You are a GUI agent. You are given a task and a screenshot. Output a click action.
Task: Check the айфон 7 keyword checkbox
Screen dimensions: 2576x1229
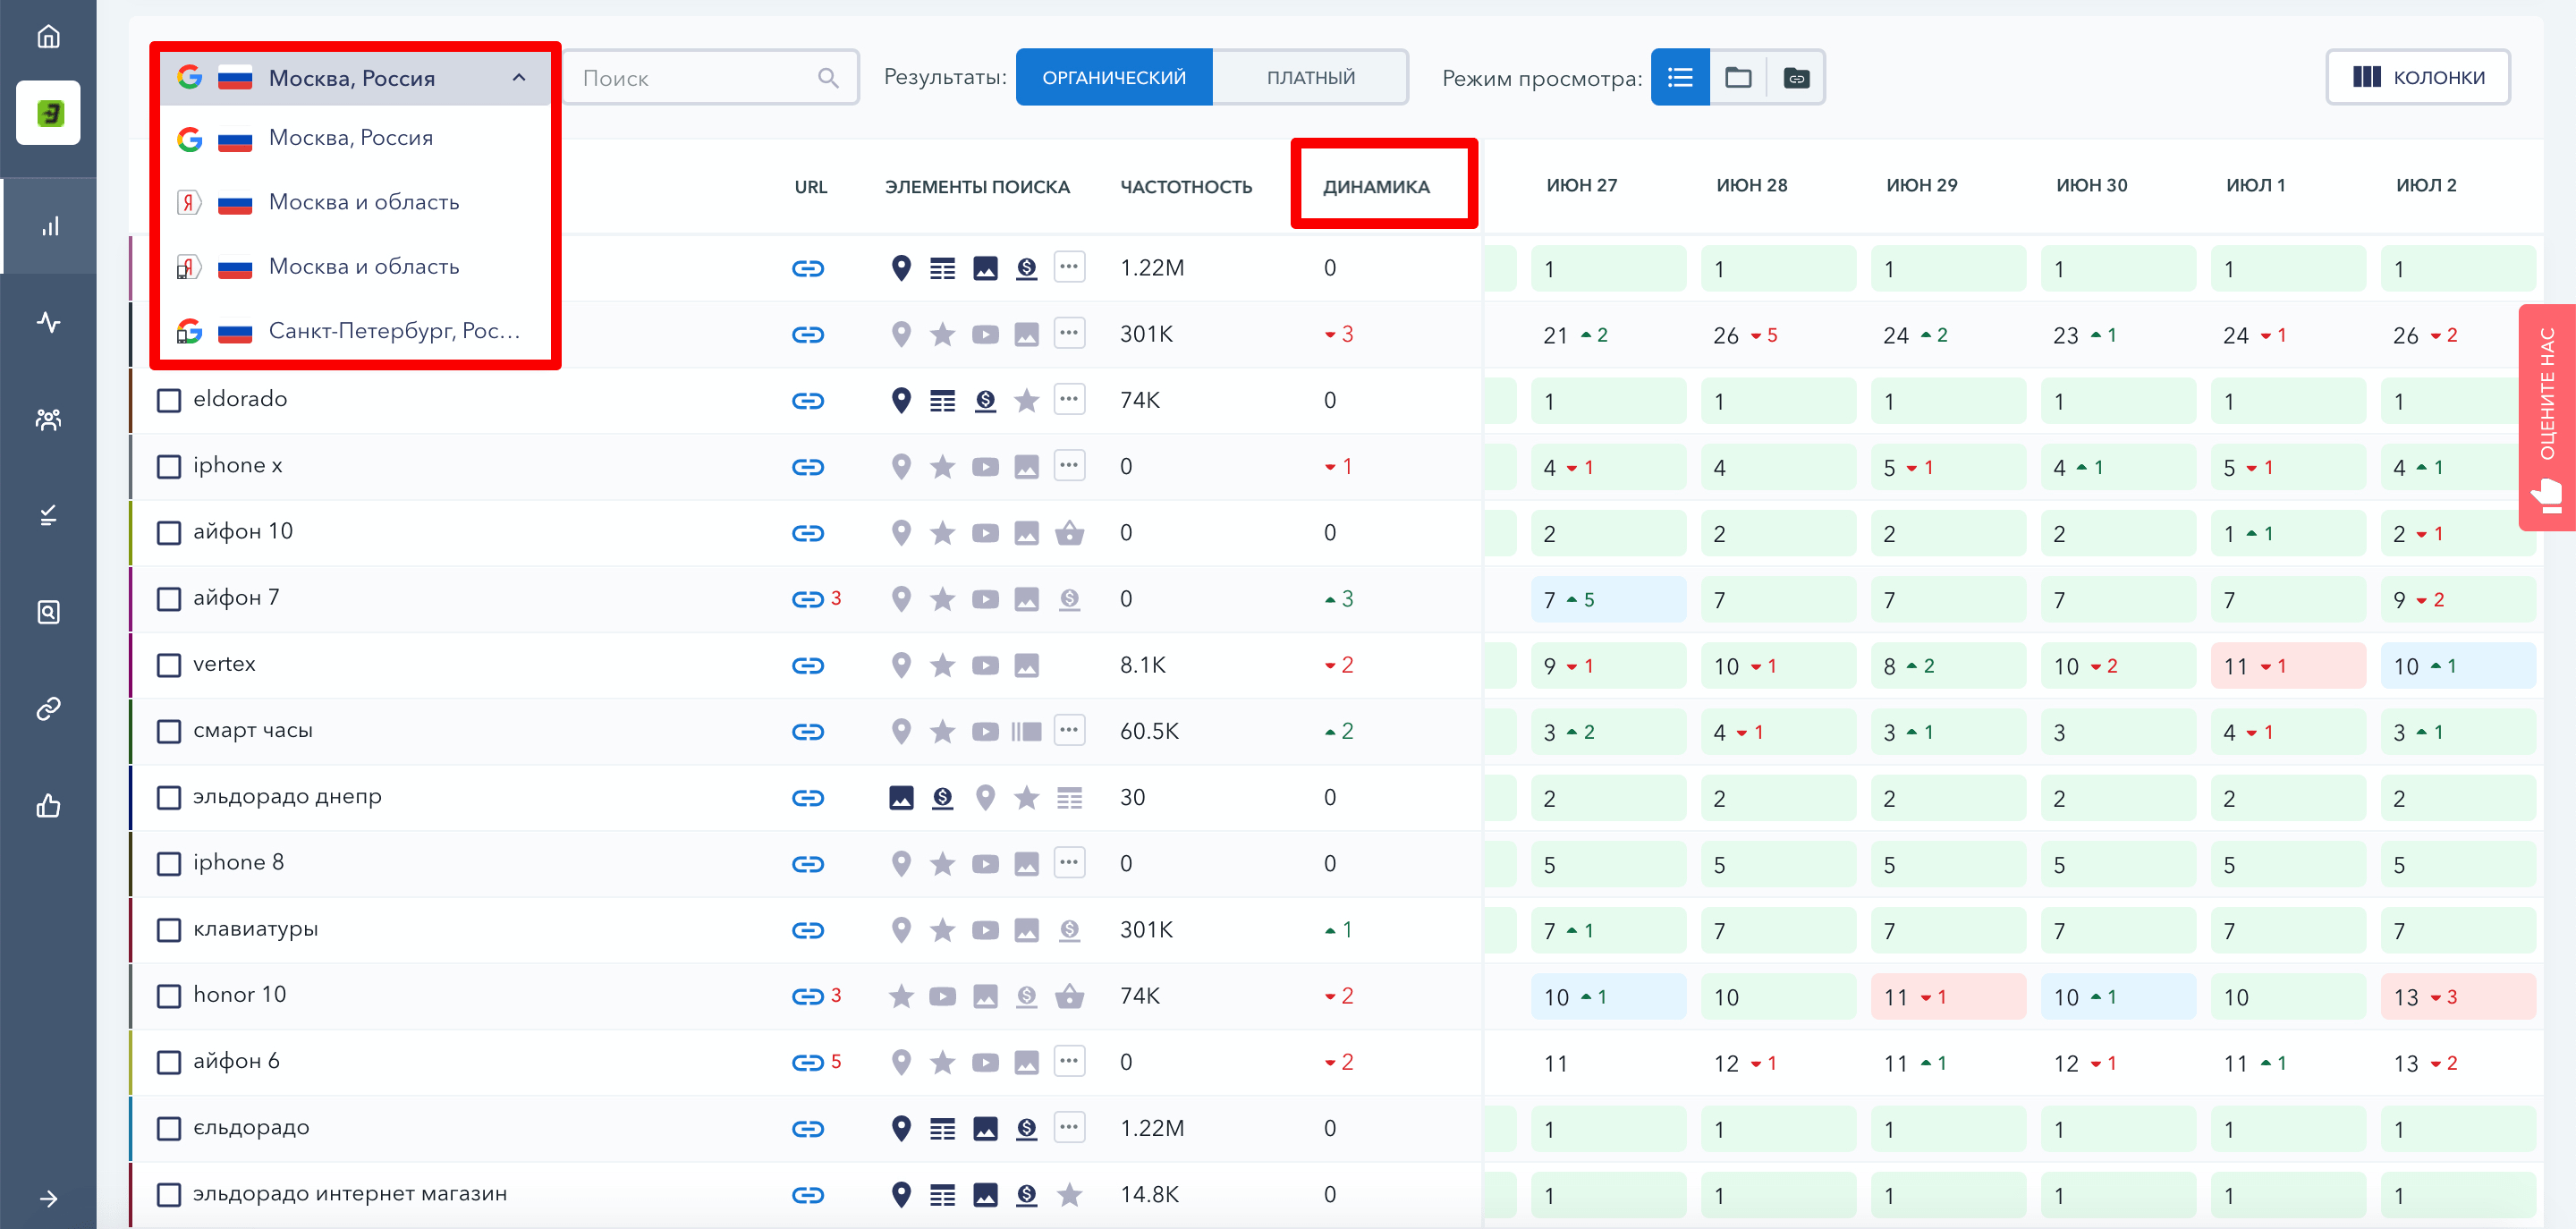point(169,598)
